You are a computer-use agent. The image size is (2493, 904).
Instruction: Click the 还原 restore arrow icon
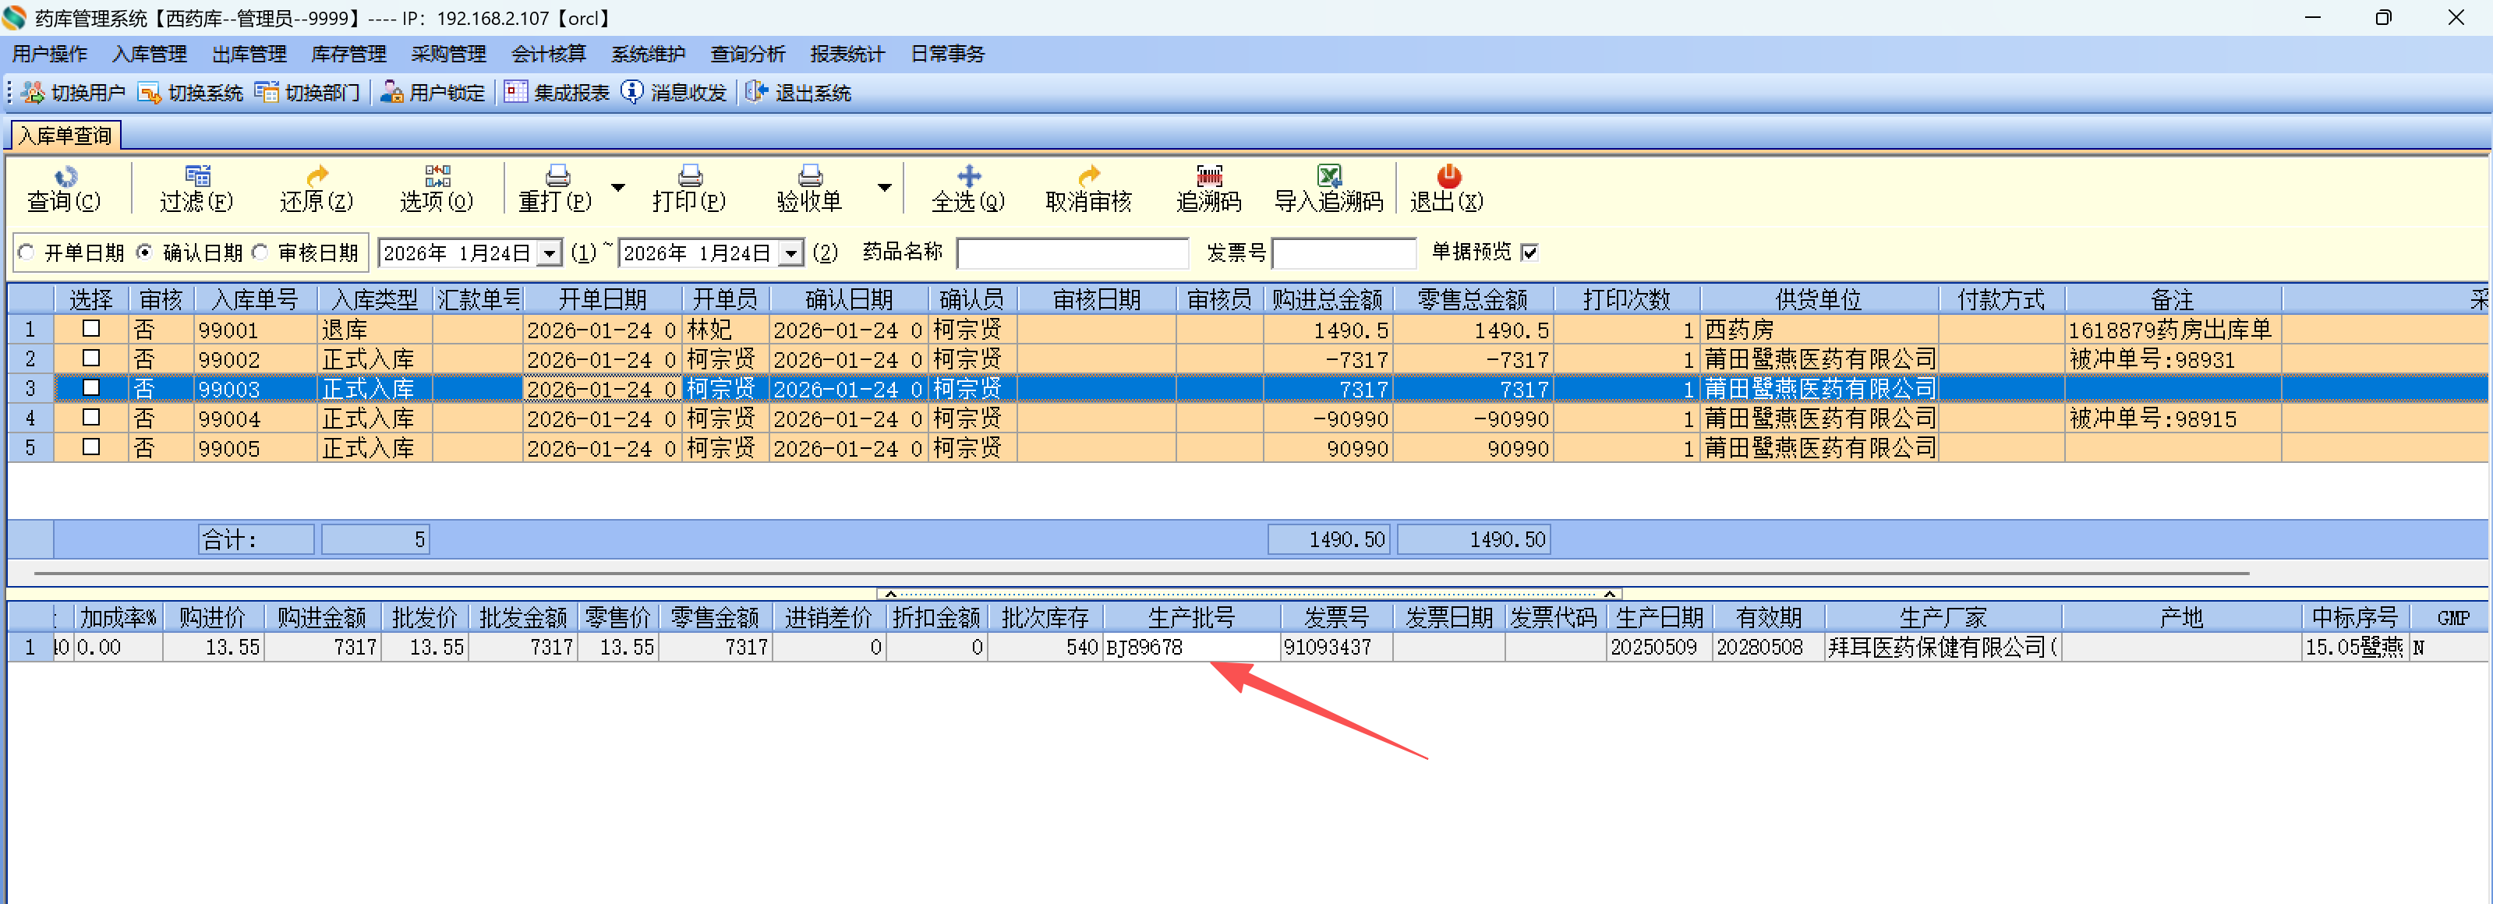tap(316, 176)
